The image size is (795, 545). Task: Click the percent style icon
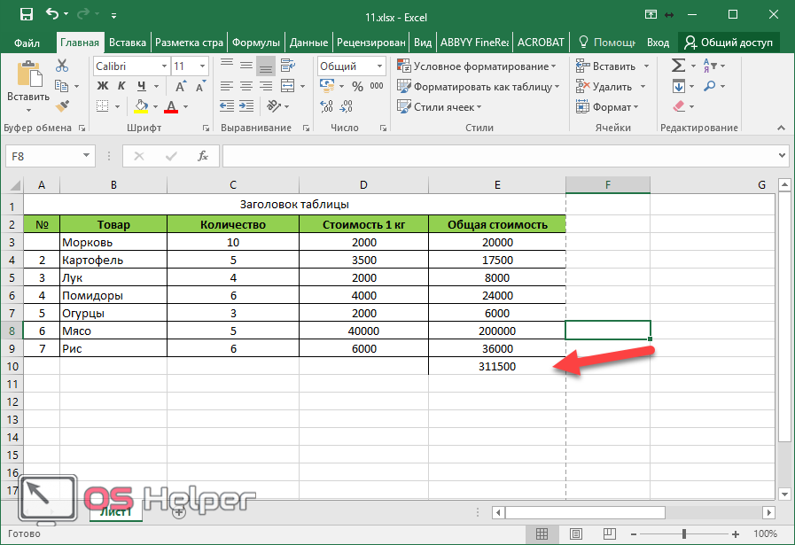pos(357,87)
